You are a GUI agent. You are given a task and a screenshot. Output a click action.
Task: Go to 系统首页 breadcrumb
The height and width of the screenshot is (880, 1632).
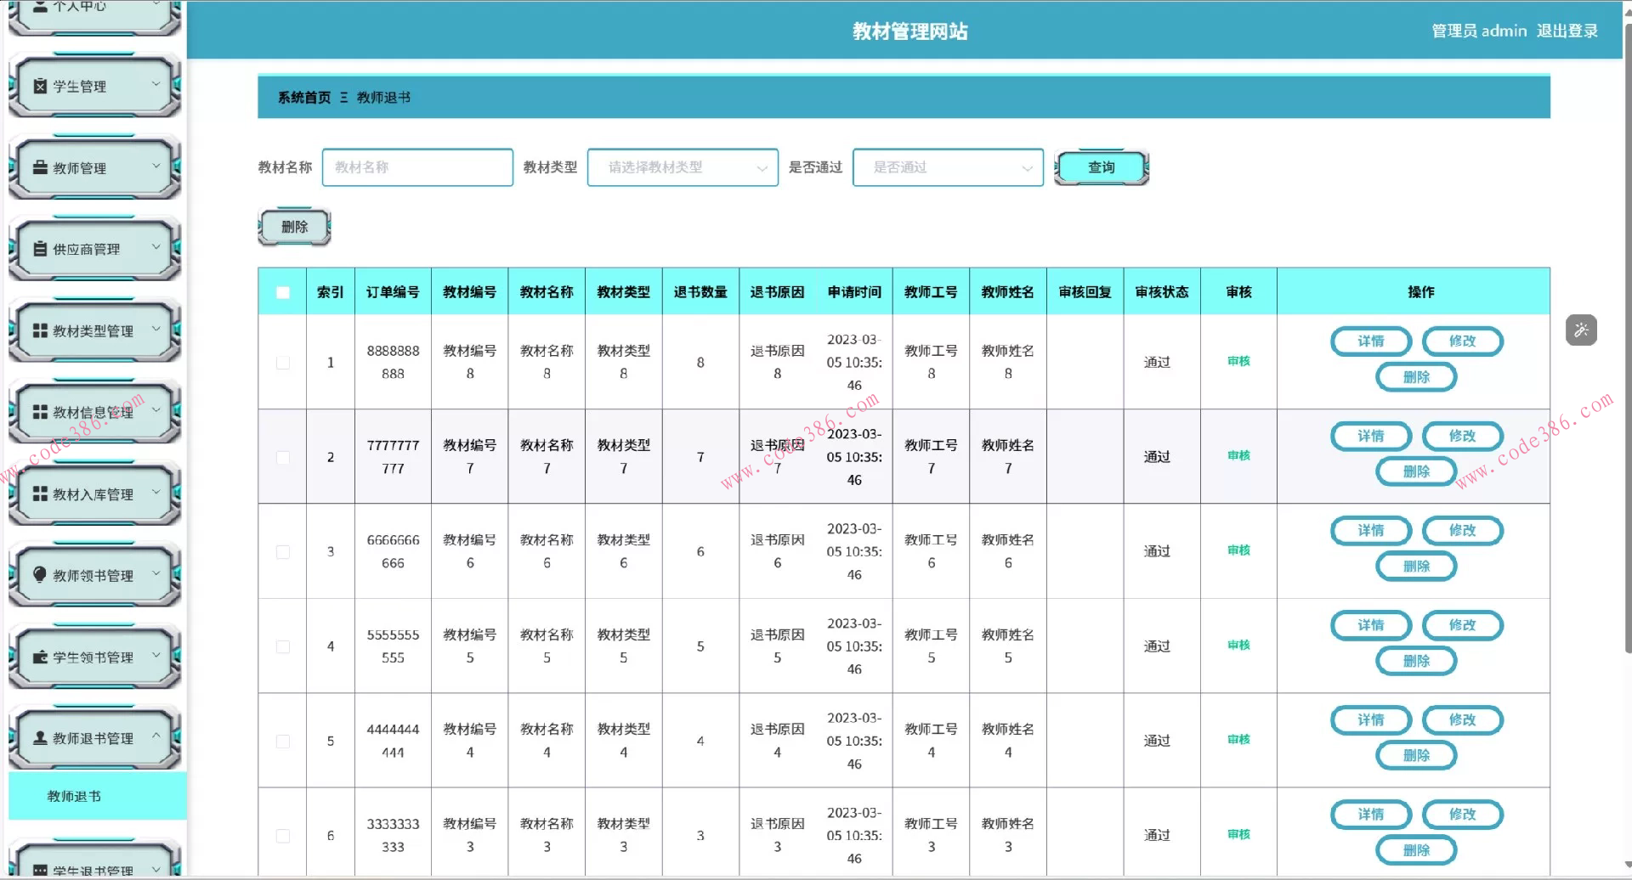(304, 98)
